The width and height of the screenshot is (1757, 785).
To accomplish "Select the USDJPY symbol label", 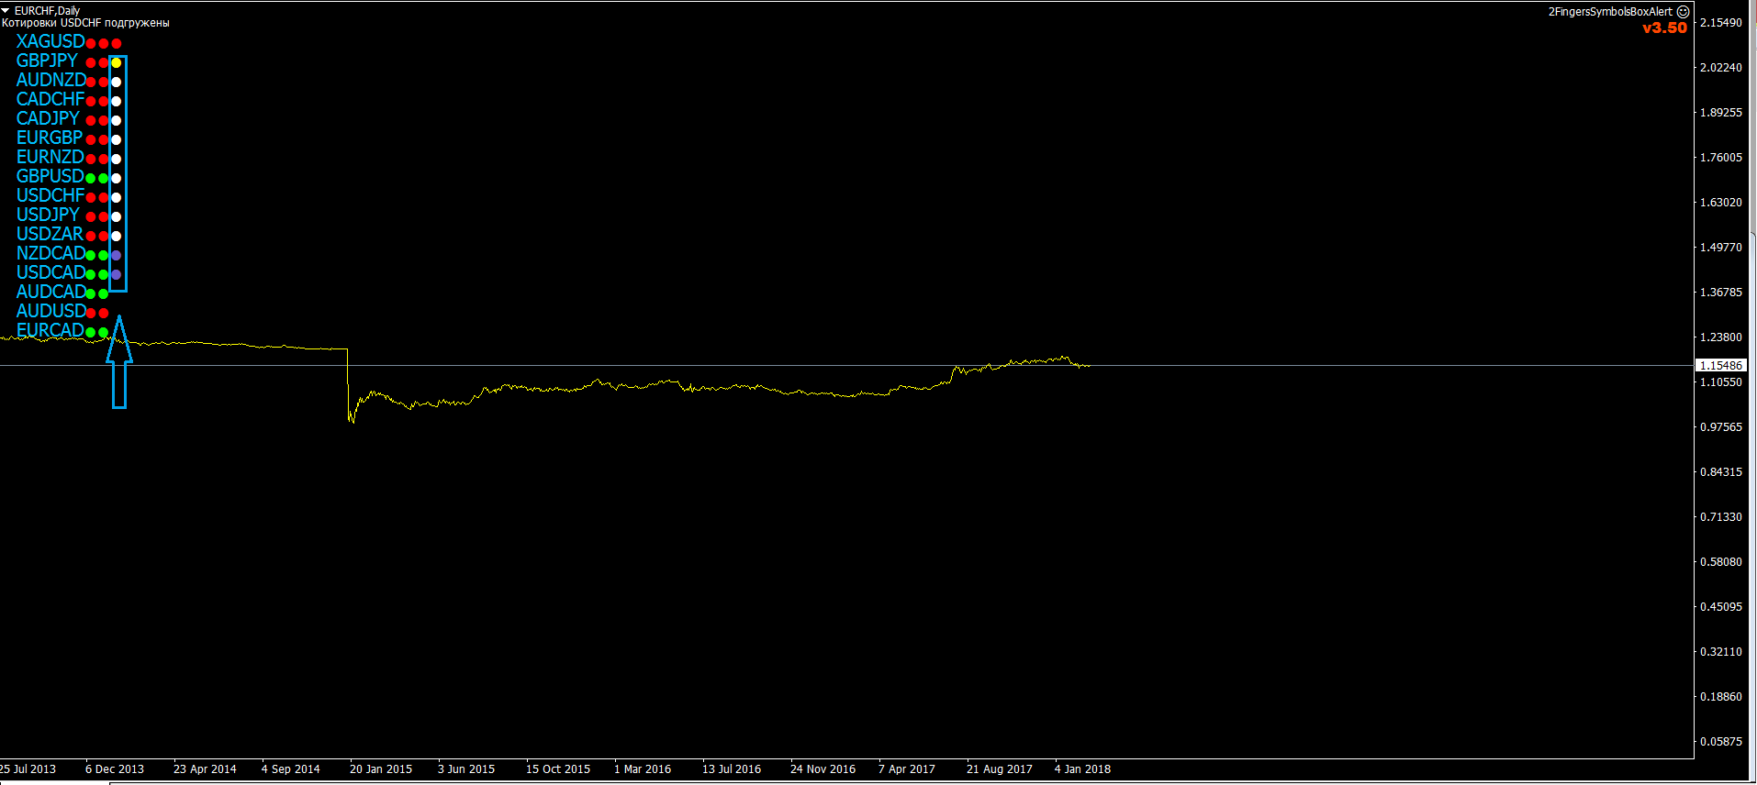I will [48, 215].
